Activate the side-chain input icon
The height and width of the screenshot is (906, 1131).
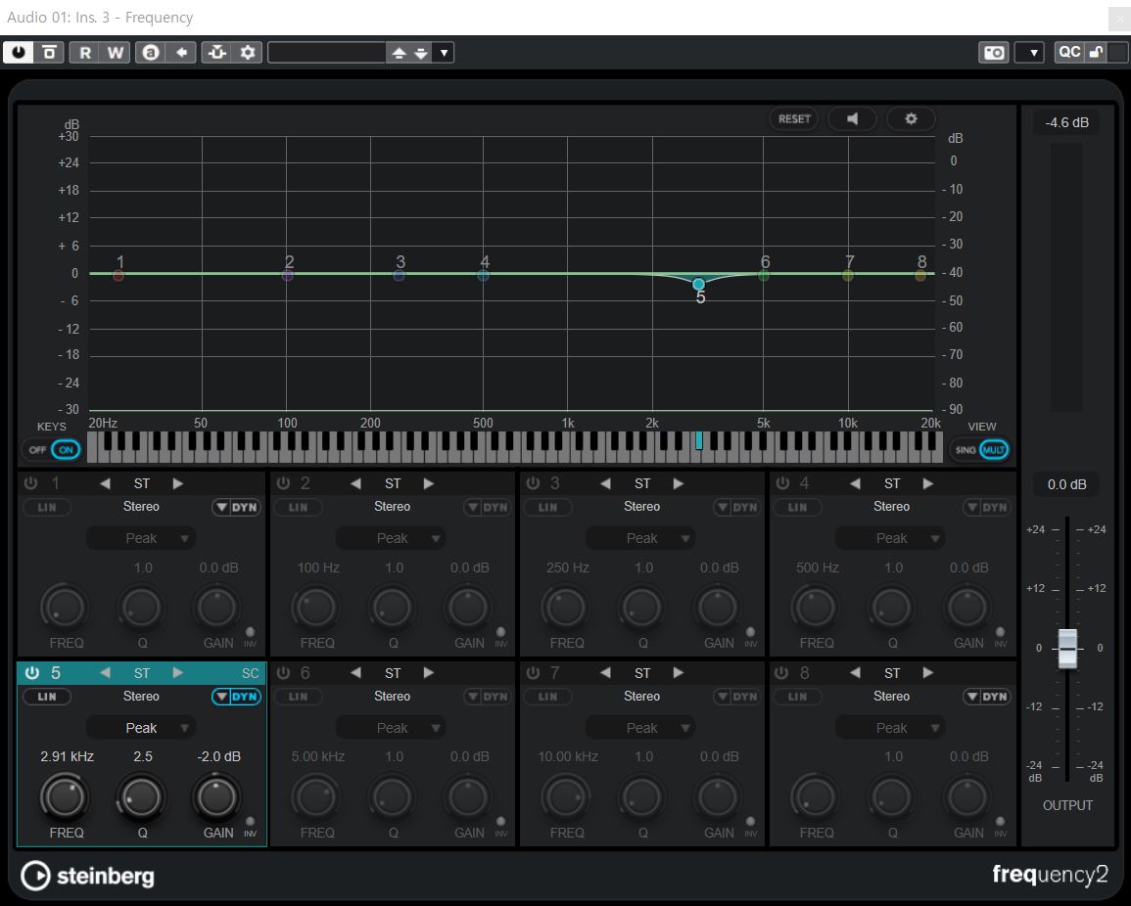click(217, 53)
